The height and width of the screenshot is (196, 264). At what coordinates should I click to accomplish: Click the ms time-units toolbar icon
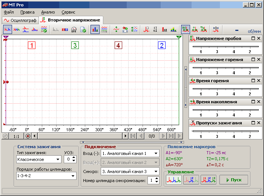point(185,29)
